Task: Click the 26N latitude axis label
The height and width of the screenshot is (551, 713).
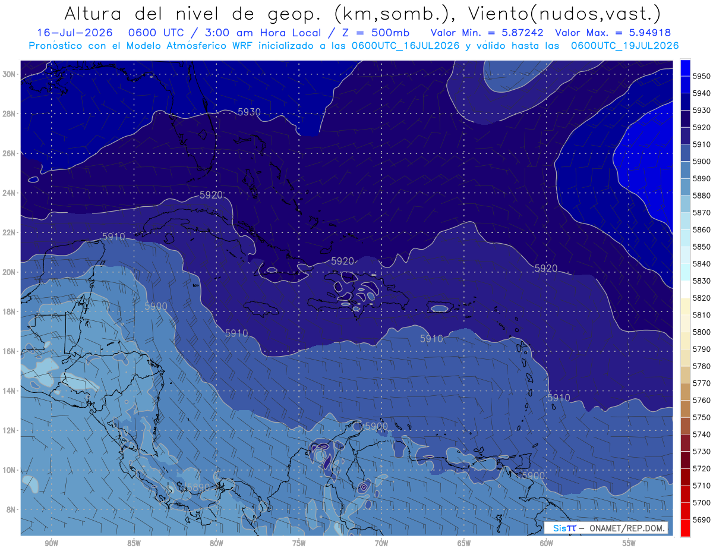Action: (9, 153)
